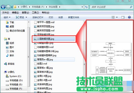Select 库 in the navigation pane

tap(7, 39)
